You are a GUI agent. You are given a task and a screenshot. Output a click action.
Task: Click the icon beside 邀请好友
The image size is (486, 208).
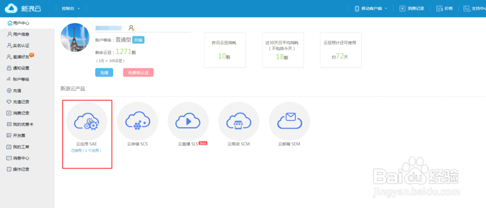[9, 57]
